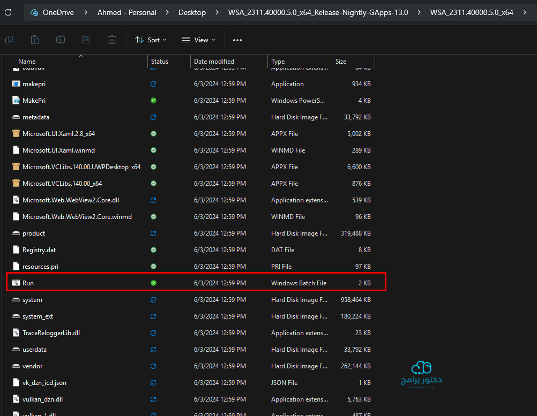Select the metadata disk image icon
537x416 pixels.
[16, 117]
